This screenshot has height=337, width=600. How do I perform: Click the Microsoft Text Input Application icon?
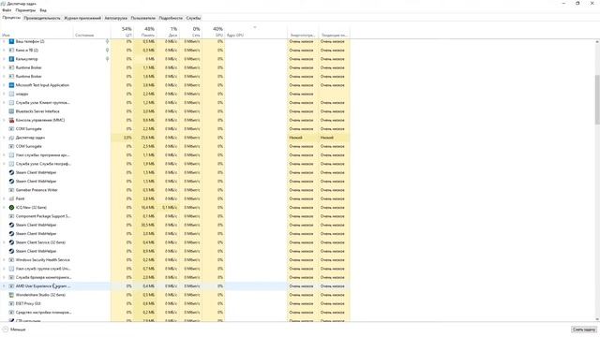click(x=11, y=85)
